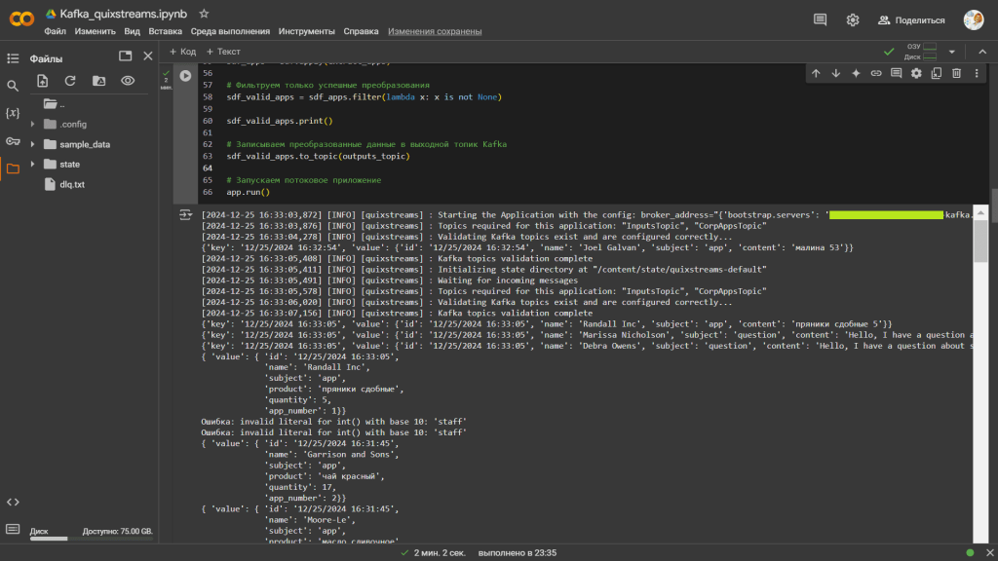Screen dimensions: 998x561
Task: Toggle the cell output collapse icon
Action: click(x=185, y=214)
